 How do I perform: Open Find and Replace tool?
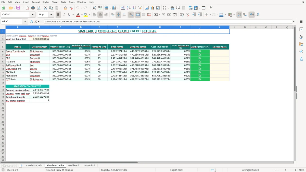tap(94, 8)
